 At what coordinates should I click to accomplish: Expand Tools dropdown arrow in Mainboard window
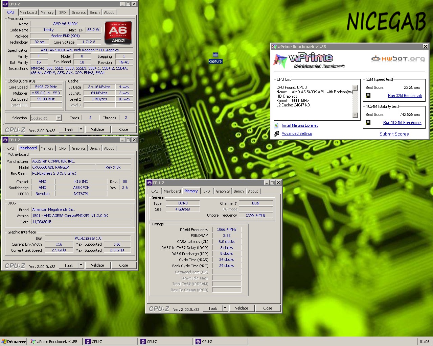pyautogui.click(x=81, y=265)
